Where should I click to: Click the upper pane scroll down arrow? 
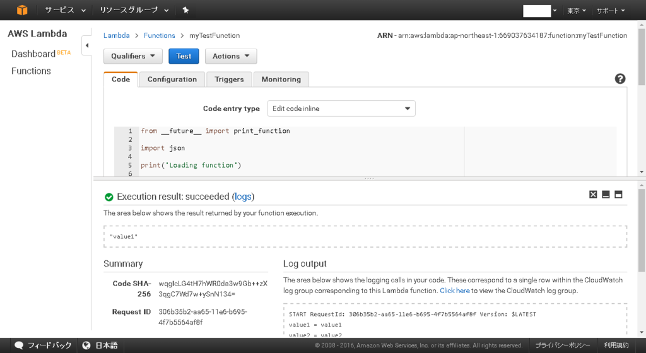(642, 172)
